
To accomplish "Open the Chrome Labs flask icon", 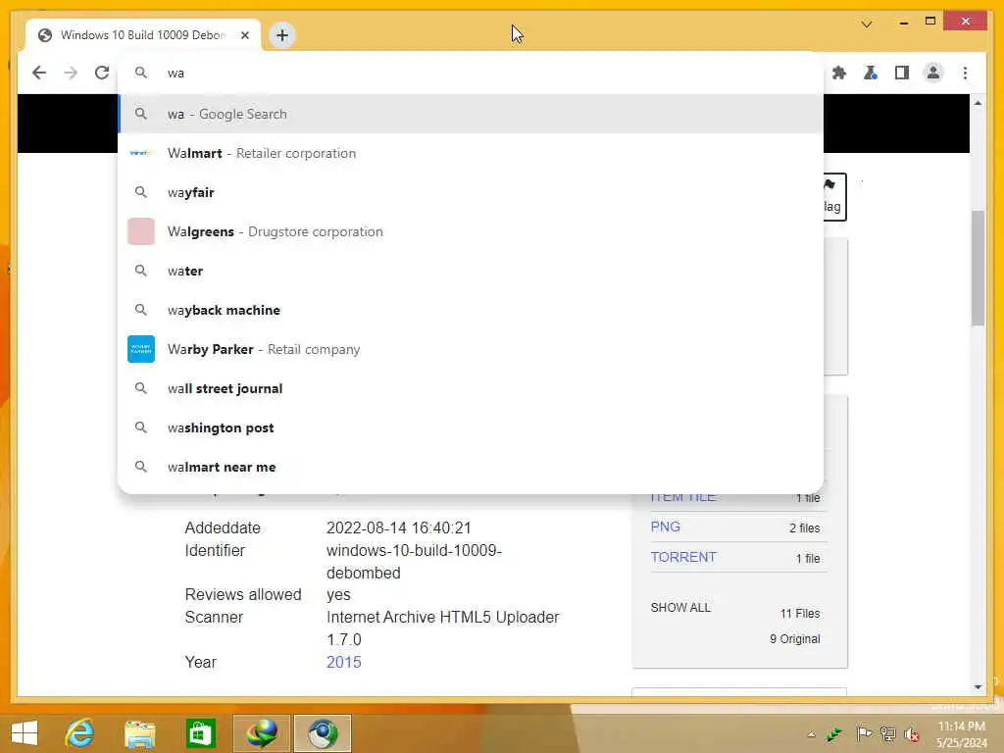I will (871, 73).
